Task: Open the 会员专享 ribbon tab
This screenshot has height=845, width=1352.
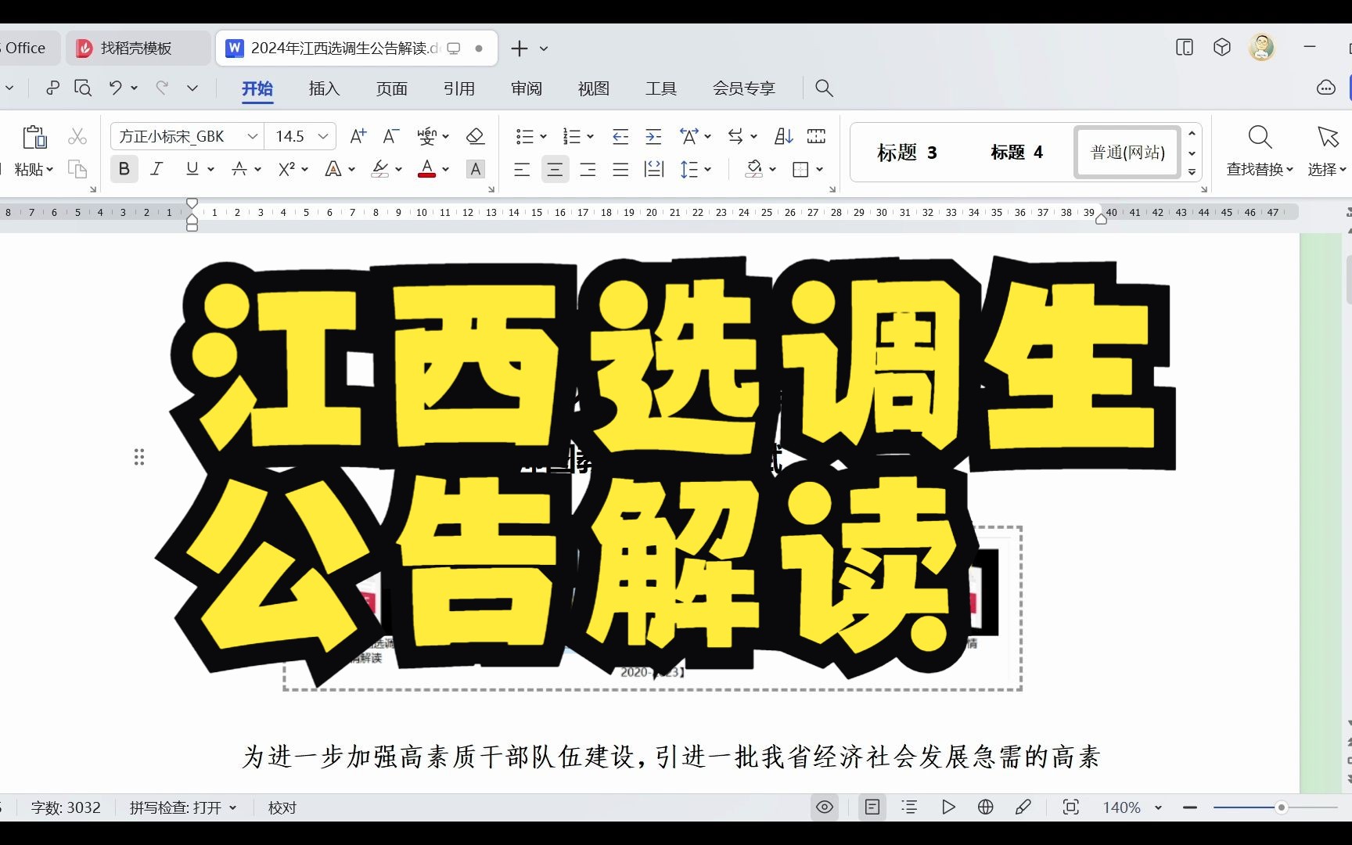Action: pyautogui.click(x=743, y=88)
